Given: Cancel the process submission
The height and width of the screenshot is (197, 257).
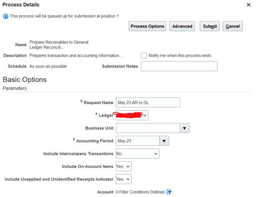Looking at the screenshot, I should 233,26.
